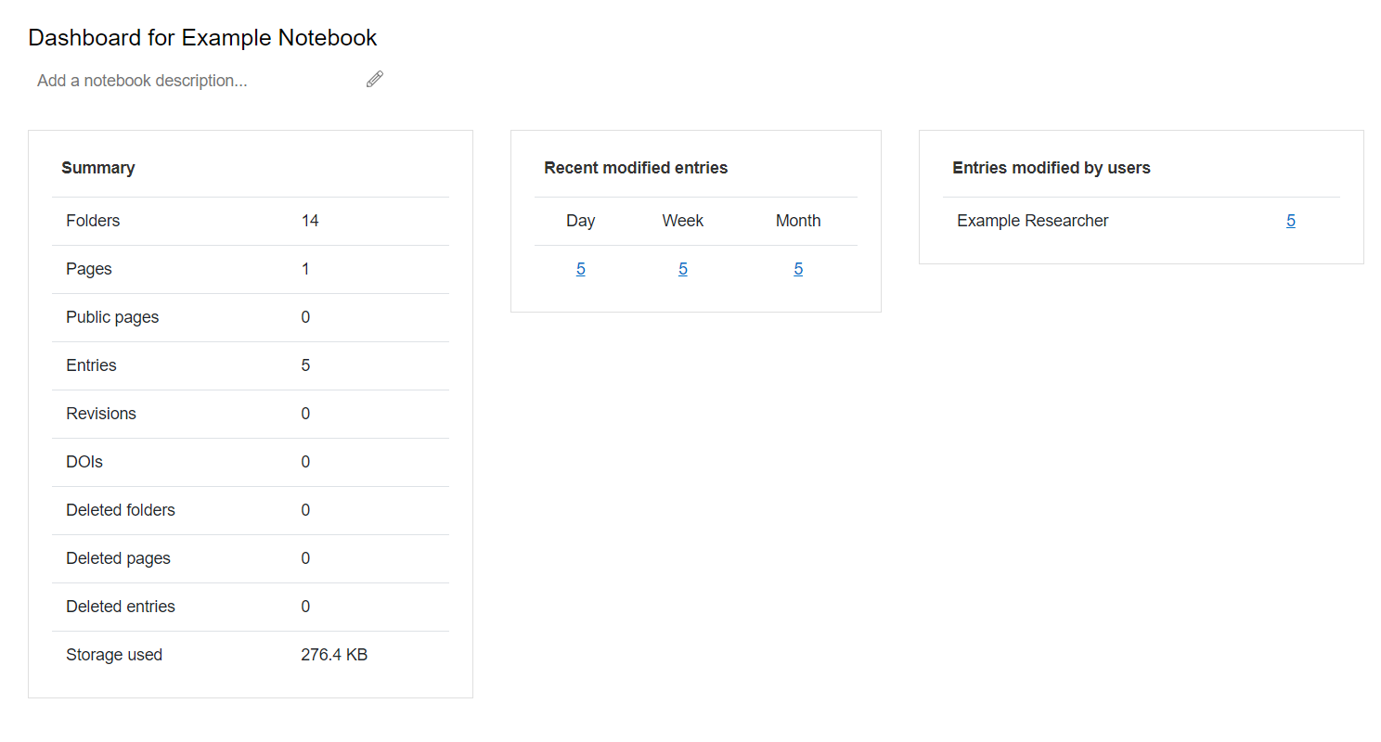Select the Dashboard for Example Notebook heading
1381x742 pixels.
pyautogui.click(x=202, y=38)
